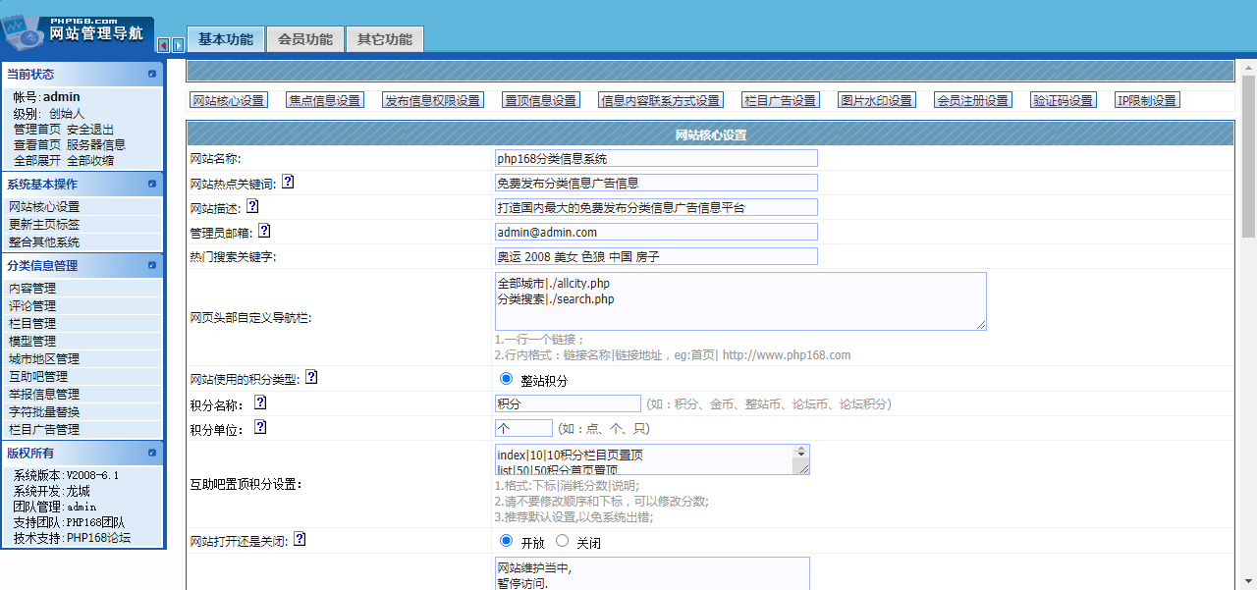Click the 互助吧置顶积分设置 textarea
1257x590 pixels.
[652, 459]
